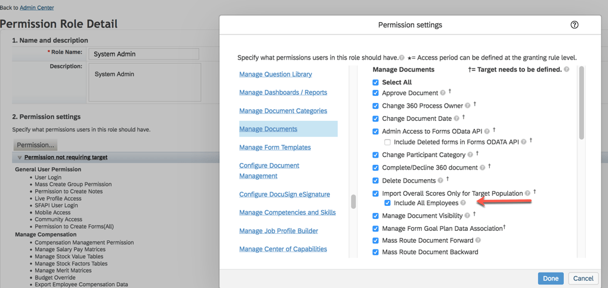Uncheck Include All Employees checkbox
This screenshot has height=288, width=608.
point(387,203)
